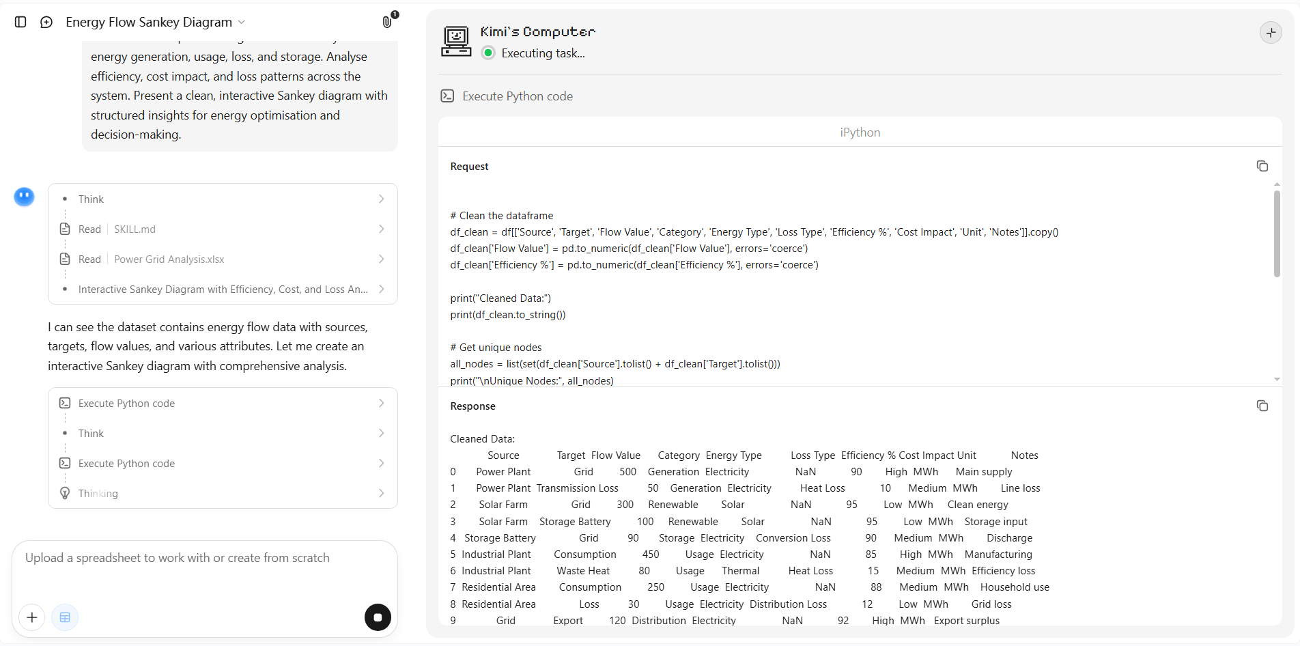Open the attachments paperclip icon
1300x646 pixels.
[387, 22]
